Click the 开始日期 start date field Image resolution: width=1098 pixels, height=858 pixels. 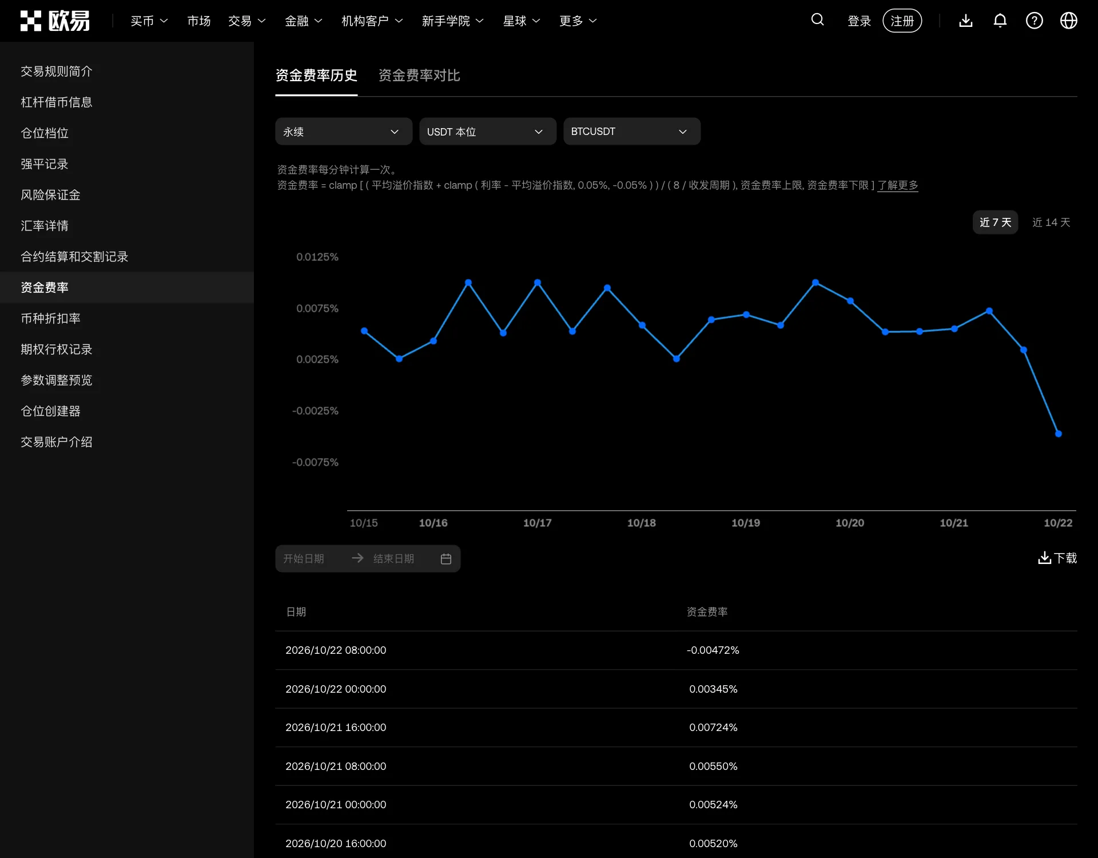[x=312, y=559]
